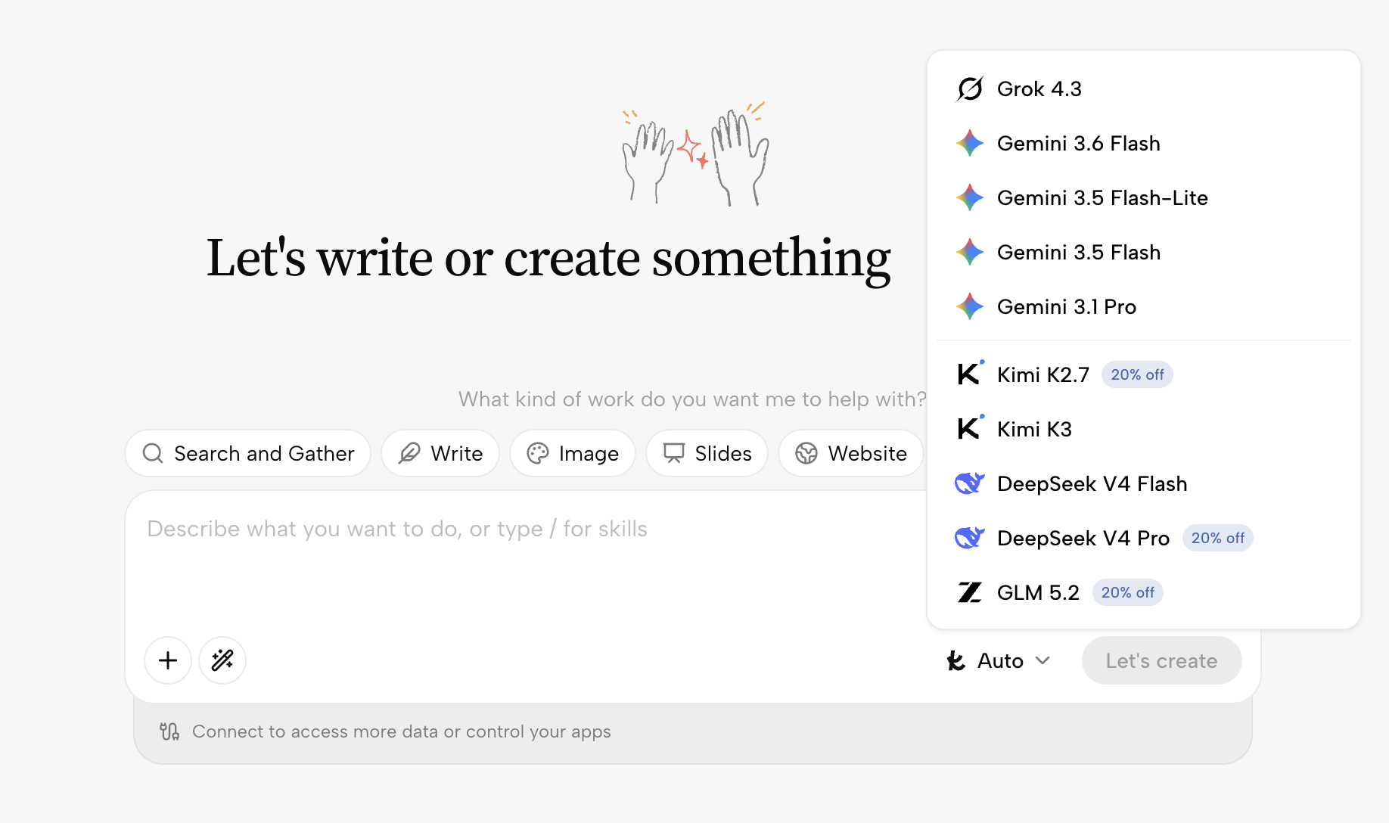This screenshot has height=823, width=1389.
Task: Click the plus attachment icon
Action: (x=168, y=660)
